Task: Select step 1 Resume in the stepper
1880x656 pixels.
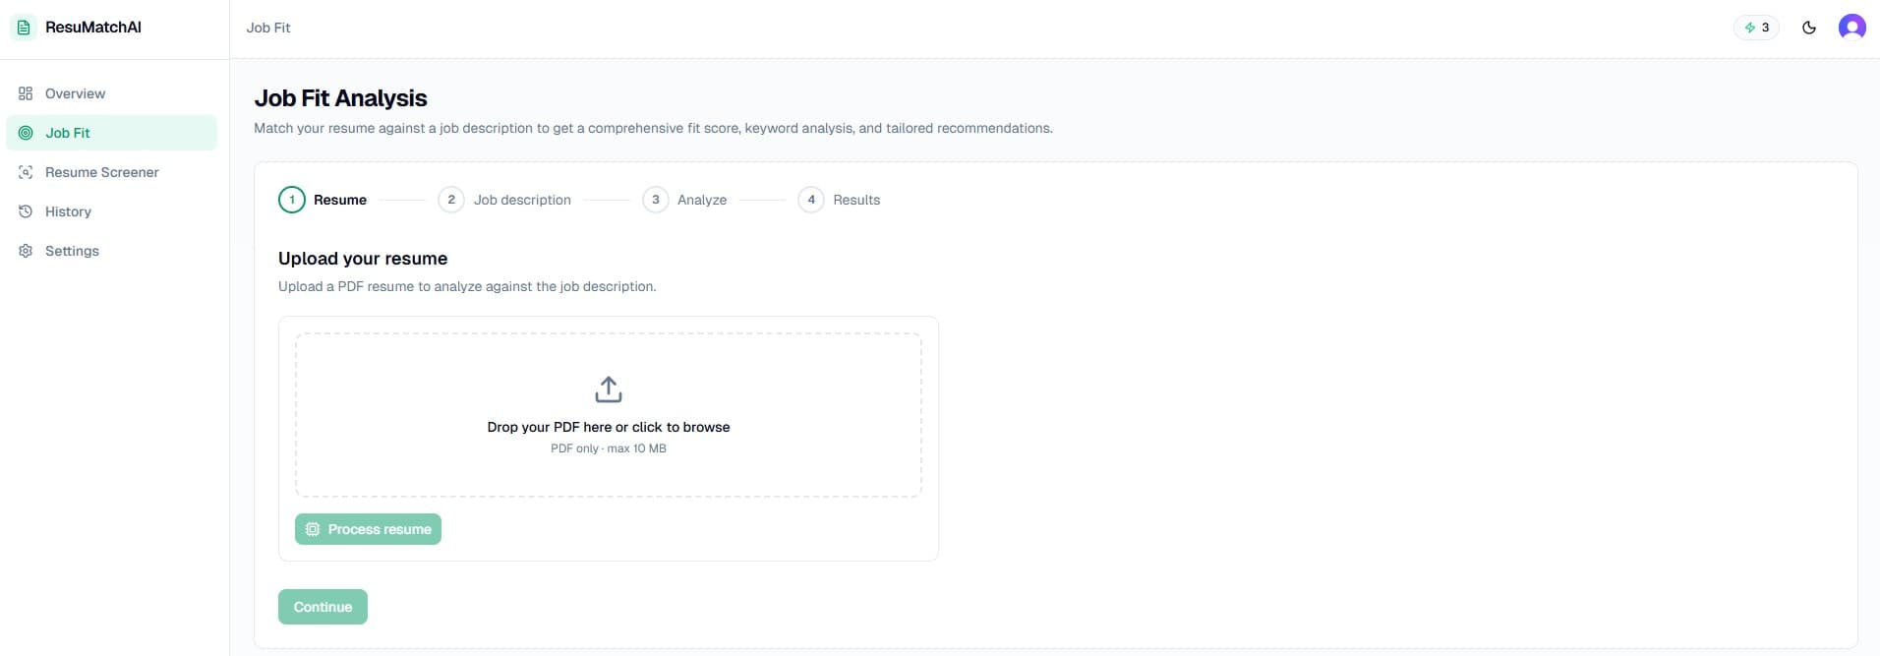Action: pyautogui.click(x=323, y=200)
